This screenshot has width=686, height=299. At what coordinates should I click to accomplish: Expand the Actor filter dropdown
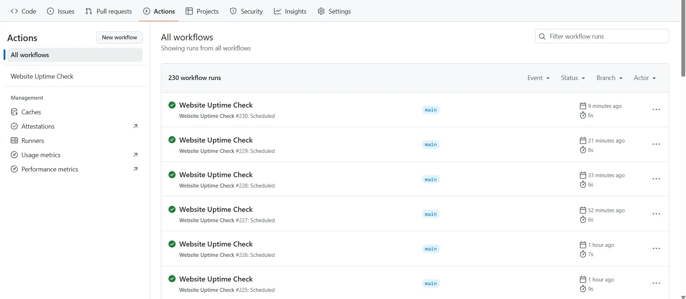click(x=645, y=78)
